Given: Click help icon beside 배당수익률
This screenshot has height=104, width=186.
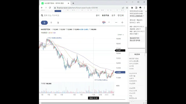Looking at the screenshot, I should coord(138,34).
